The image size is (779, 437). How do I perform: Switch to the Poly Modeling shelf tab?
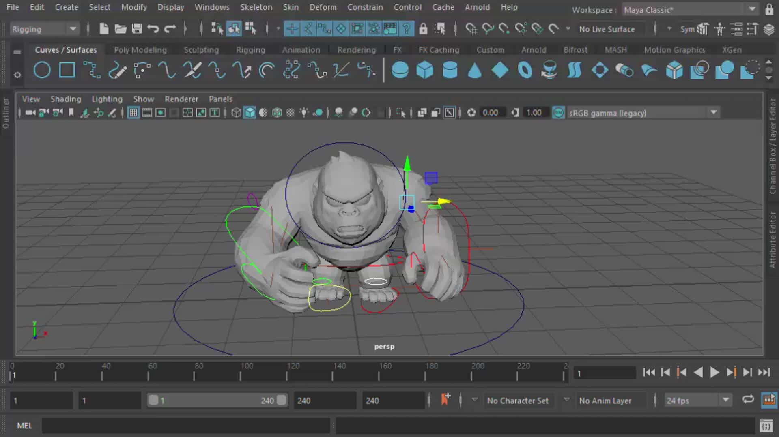click(140, 49)
